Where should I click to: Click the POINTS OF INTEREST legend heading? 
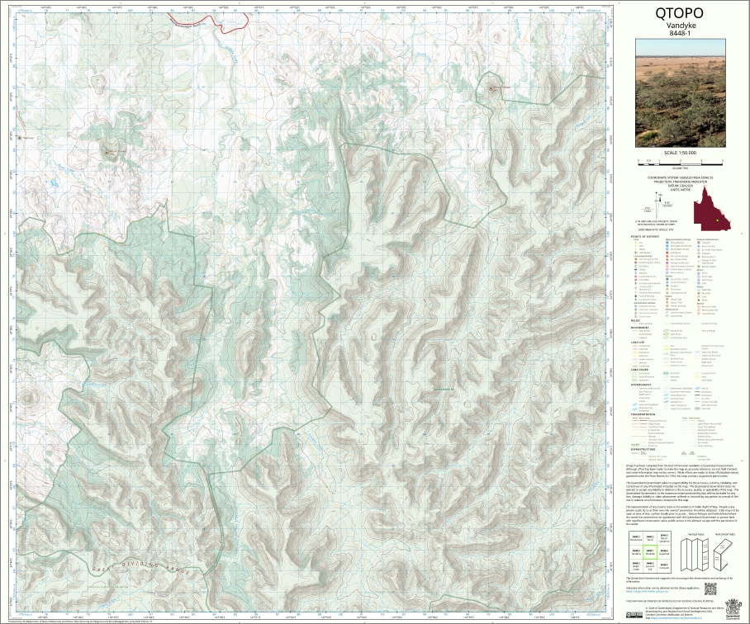pos(645,237)
